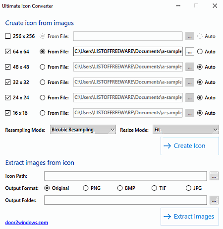Select JPG output format
223x229 pixels.
tap(188, 188)
